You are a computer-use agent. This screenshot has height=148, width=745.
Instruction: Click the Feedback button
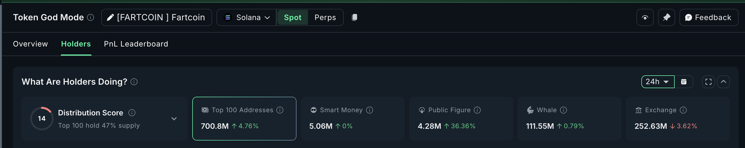708,18
